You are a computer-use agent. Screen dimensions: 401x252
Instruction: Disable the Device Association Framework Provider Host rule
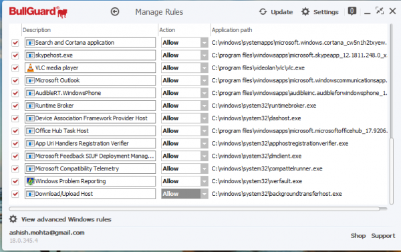(x=15, y=118)
